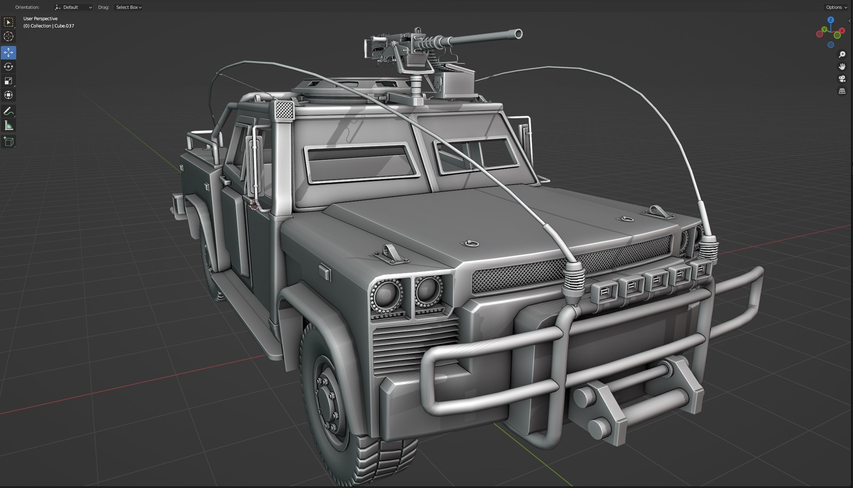Image resolution: width=853 pixels, height=488 pixels.
Task: Open the Transform Orientation dropdown set to Default
Action: (73, 7)
